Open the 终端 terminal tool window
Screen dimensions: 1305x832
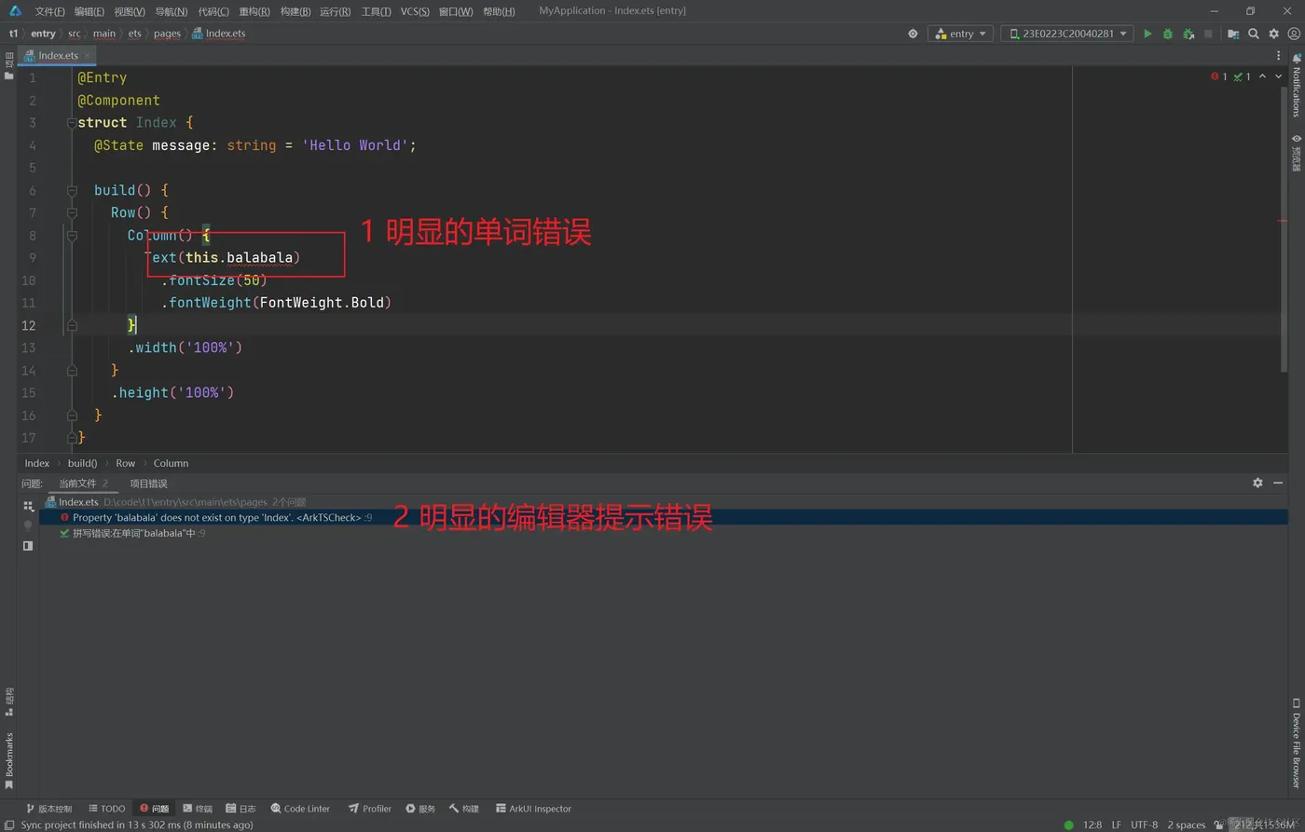point(198,809)
